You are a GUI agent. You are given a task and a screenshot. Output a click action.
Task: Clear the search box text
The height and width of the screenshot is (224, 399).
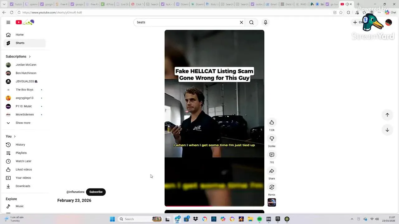pos(241,22)
